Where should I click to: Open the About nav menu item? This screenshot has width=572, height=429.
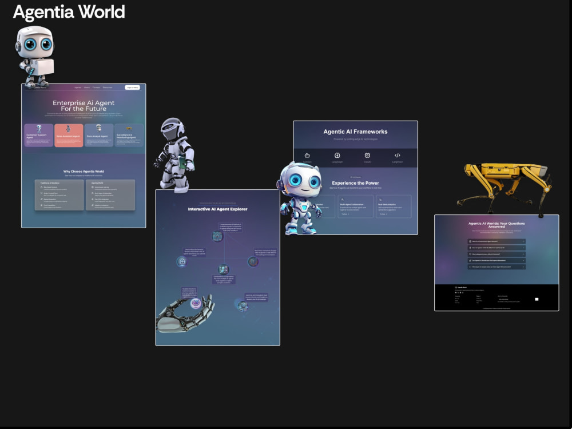86,88
